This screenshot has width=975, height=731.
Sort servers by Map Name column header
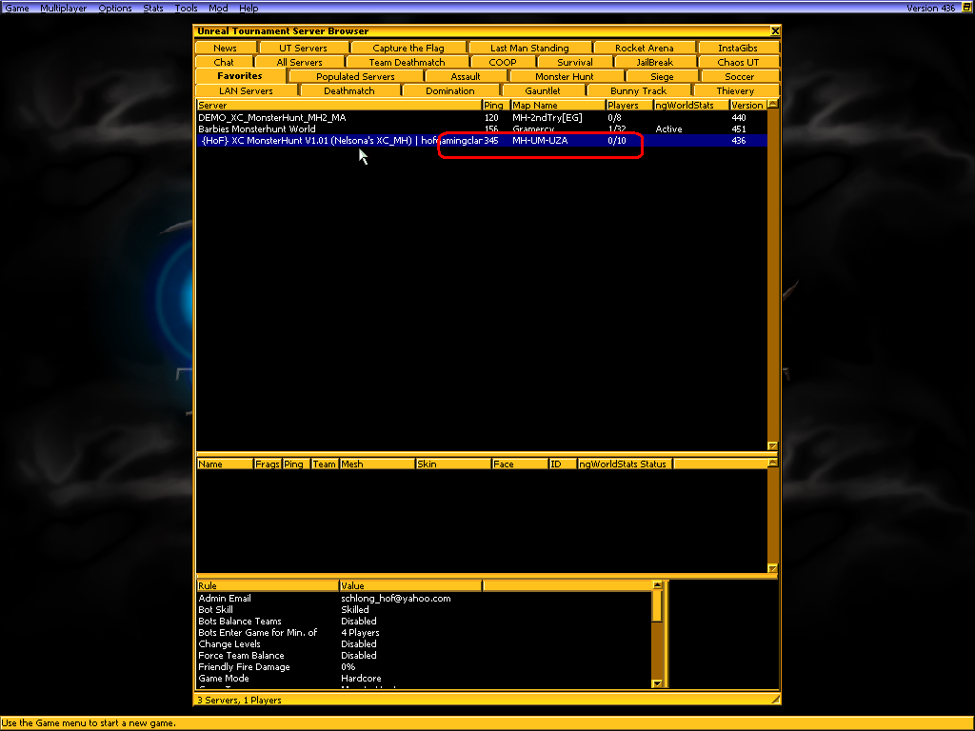[x=557, y=105]
